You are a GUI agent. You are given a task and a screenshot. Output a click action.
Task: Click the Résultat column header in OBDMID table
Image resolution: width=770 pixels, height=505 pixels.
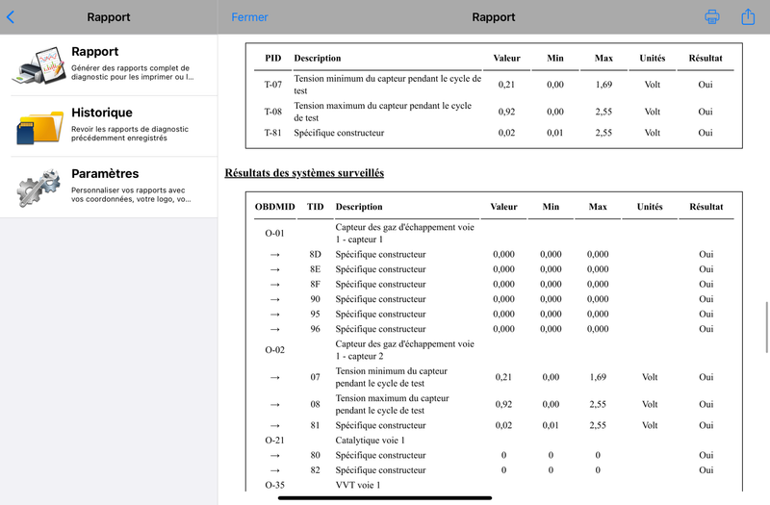pyautogui.click(x=706, y=207)
